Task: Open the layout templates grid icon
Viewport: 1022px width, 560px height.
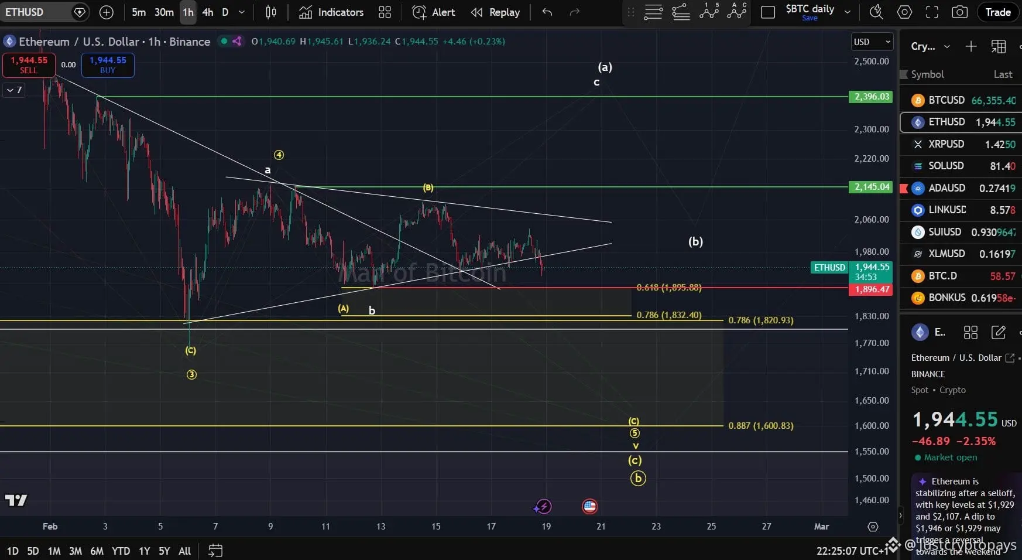Action: [385, 12]
